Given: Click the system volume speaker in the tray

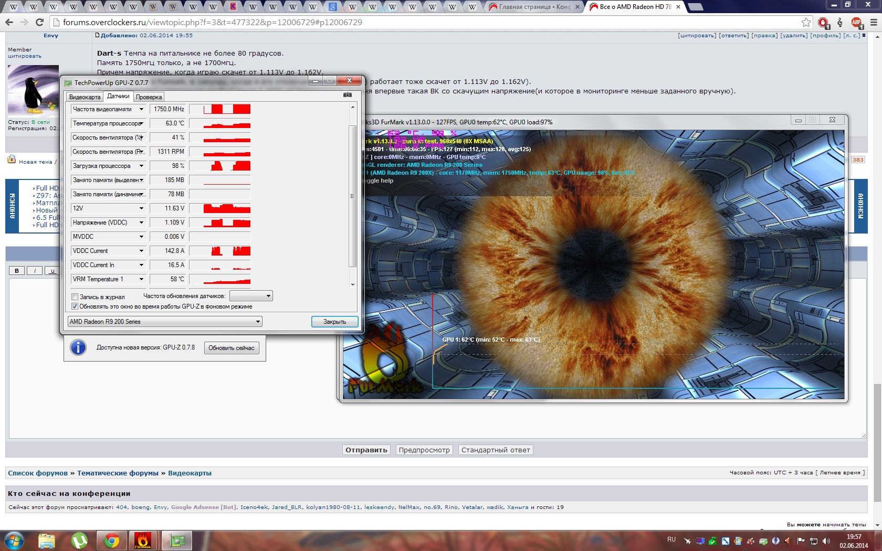Looking at the screenshot, I should 826,541.
